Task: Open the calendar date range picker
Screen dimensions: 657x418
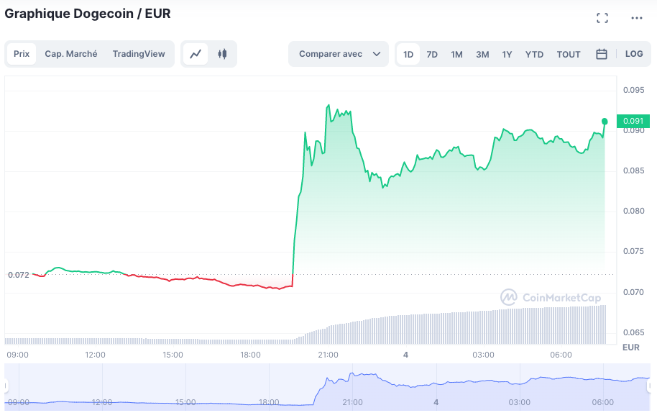Action: (602, 54)
